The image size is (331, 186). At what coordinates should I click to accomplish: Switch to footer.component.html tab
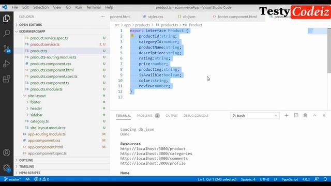click(x=235, y=17)
